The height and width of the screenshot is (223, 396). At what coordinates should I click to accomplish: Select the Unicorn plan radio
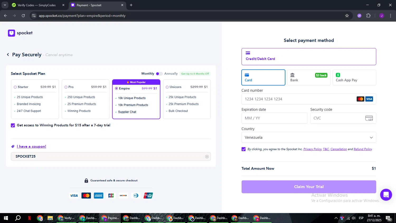(x=167, y=87)
